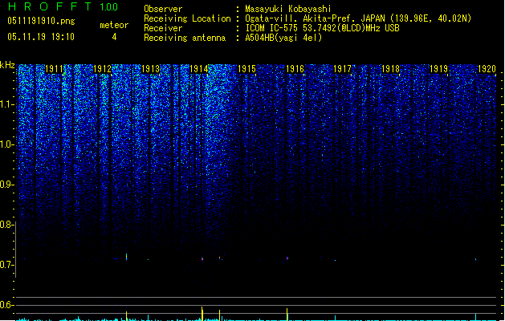
Task: Click the kHz axis unit label
Action: [x=7, y=65]
